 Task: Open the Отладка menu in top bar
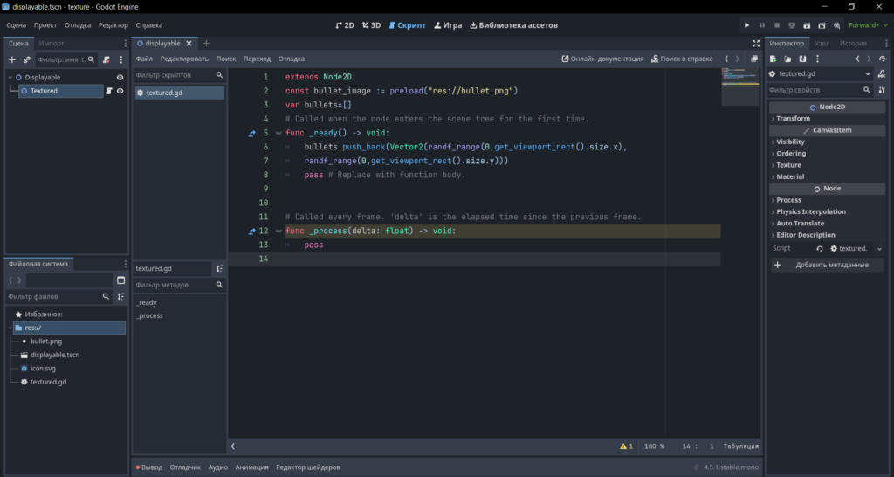point(78,25)
